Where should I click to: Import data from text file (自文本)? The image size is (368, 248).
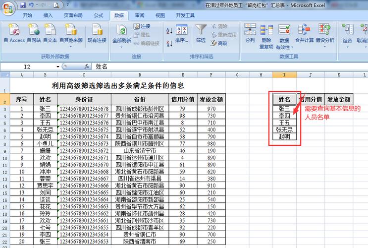coord(50,33)
